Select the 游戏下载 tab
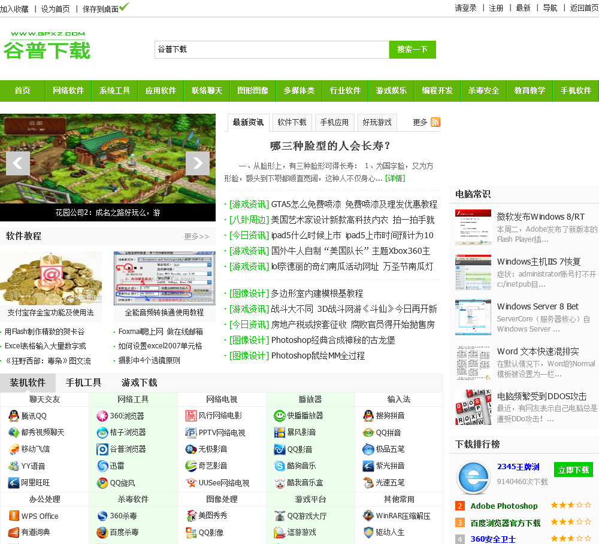Image resolution: width=599 pixels, height=544 pixels. click(x=139, y=382)
